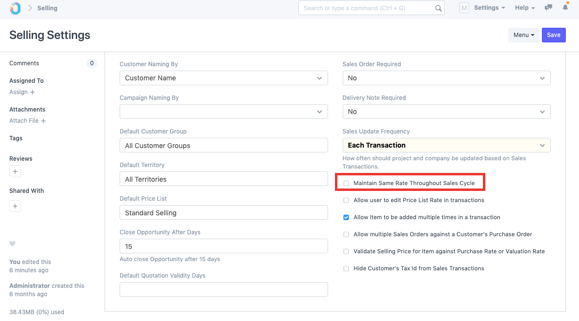The height and width of the screenshot is (321, 579).
Task: Open the ERPNext home logo
Action: coord(15,8)
